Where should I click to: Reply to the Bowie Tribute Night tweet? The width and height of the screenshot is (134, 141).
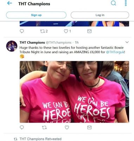pyautogui.click(x=22, y=127)
